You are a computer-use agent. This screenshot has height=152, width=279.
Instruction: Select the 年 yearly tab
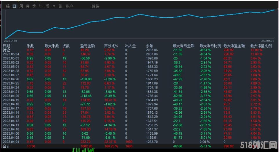pyautogui.click(x=41, y=6)
